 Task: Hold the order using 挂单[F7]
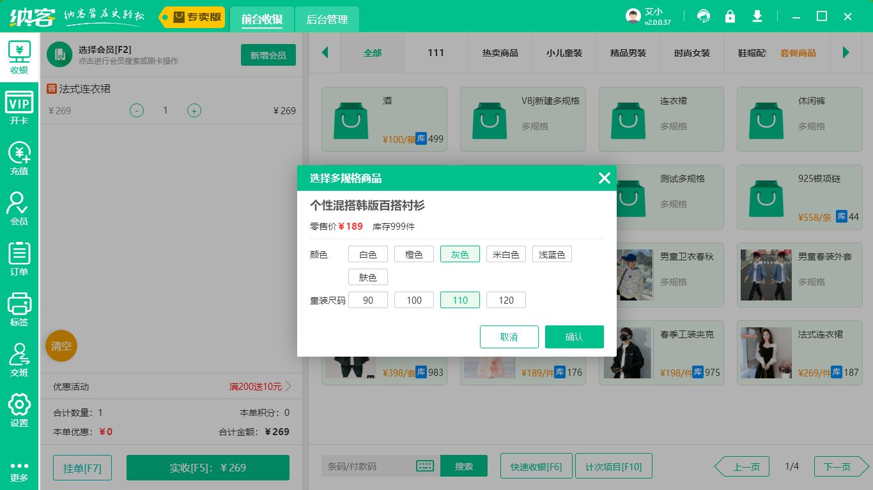82,466
